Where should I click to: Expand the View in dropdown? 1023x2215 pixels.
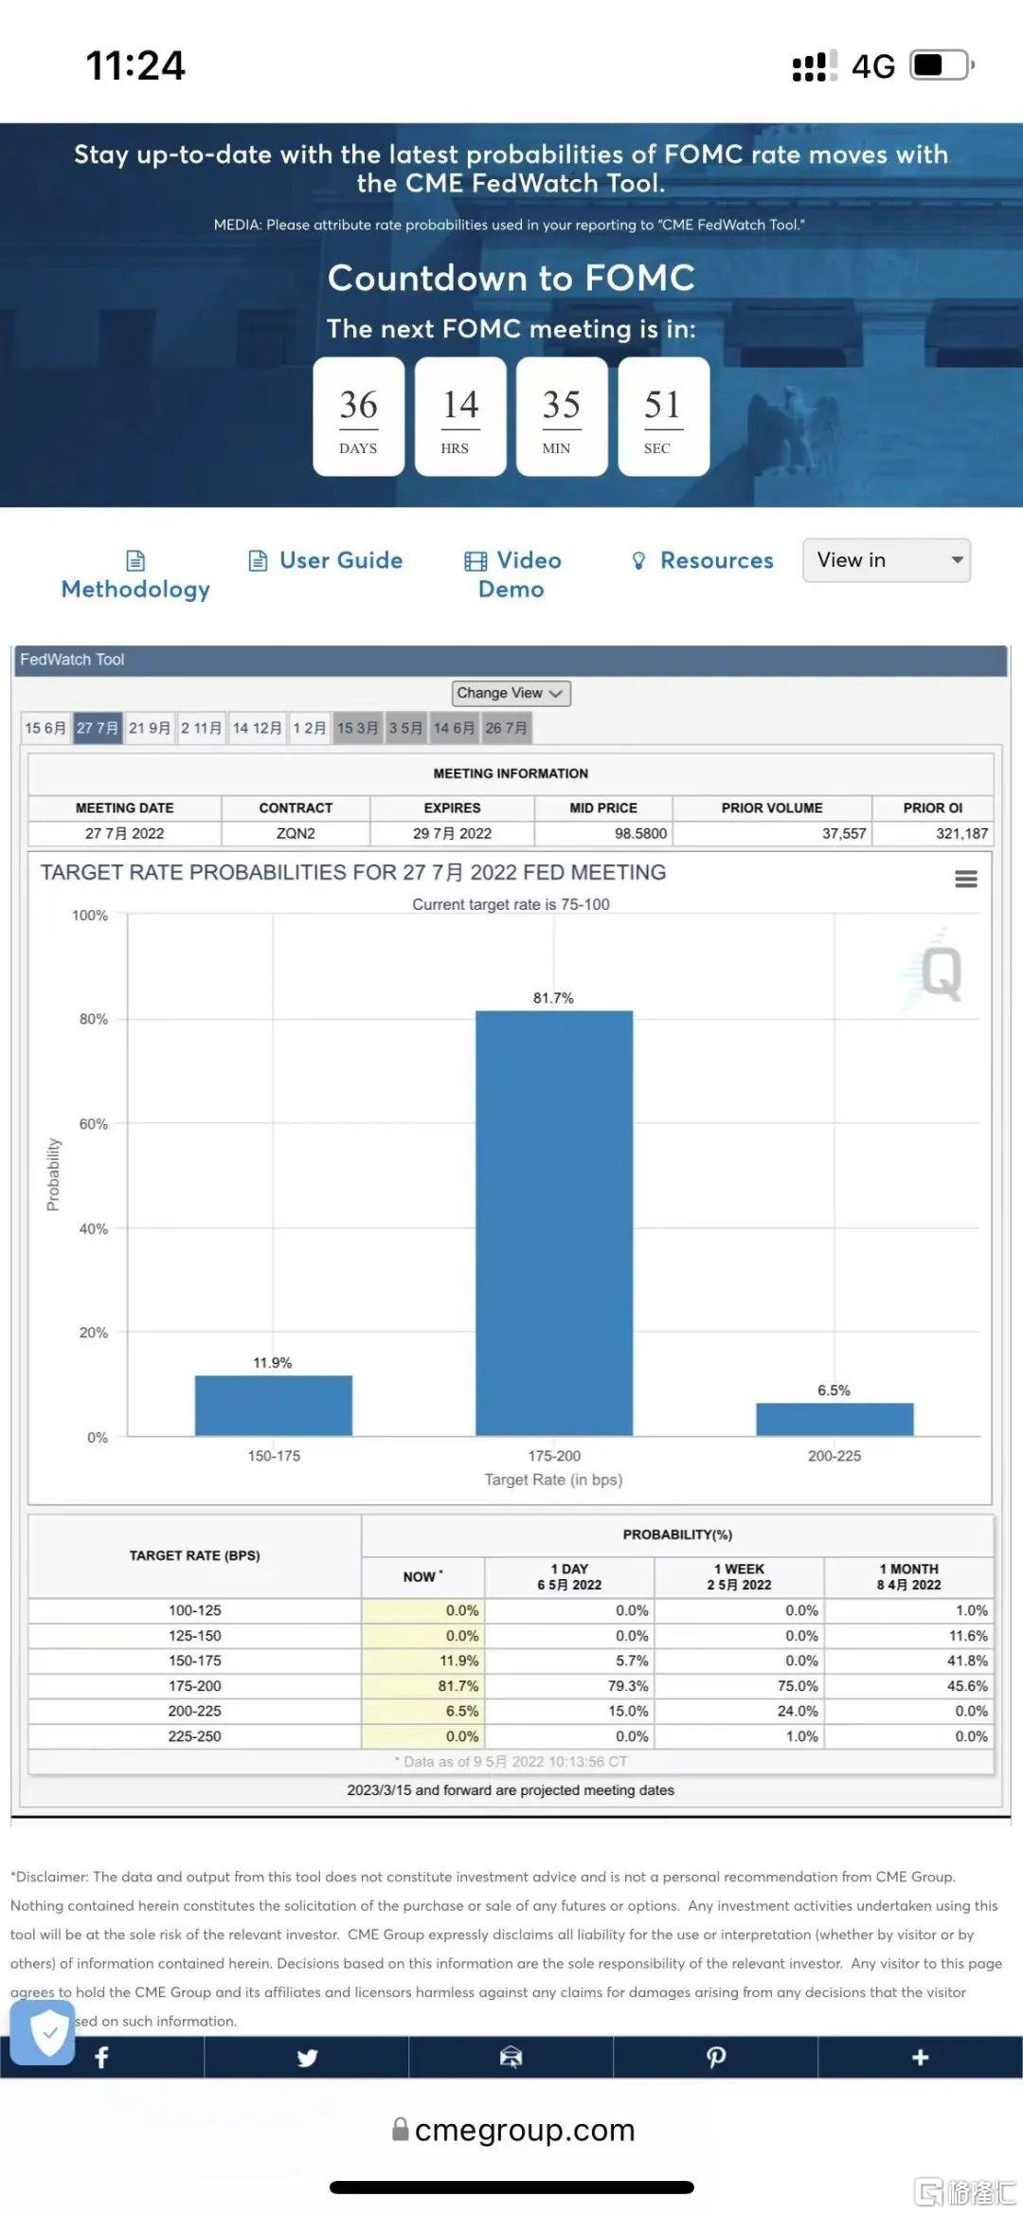pyautogui.click(x=887, y=560)
